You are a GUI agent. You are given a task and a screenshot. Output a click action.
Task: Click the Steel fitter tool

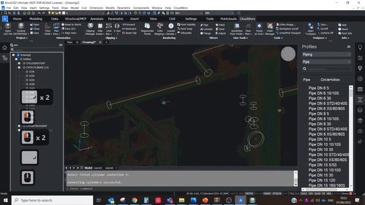click(220, 29)
